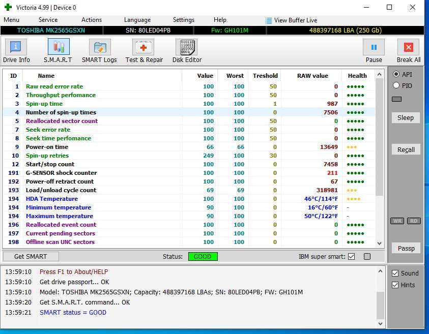Open the Service menu
The width and height of the screenshot is (429, 334).
[x=48, y=20]
